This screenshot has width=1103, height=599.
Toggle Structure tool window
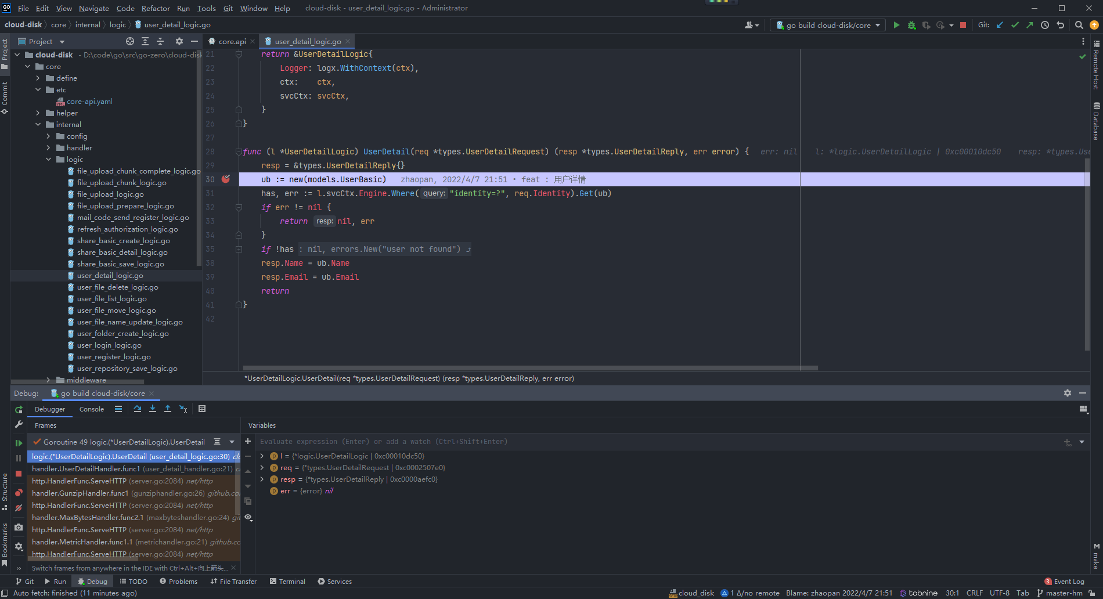pyautogui.click(x=5, y=492)
